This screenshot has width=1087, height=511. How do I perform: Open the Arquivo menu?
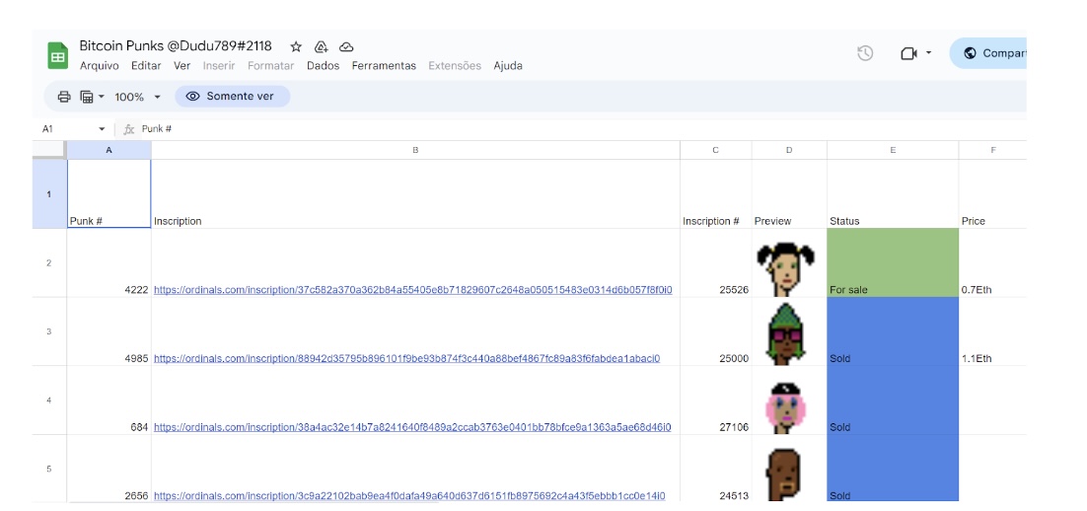pos(99,66)
